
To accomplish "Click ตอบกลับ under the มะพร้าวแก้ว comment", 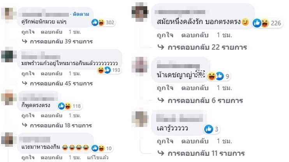I will 51,74.
